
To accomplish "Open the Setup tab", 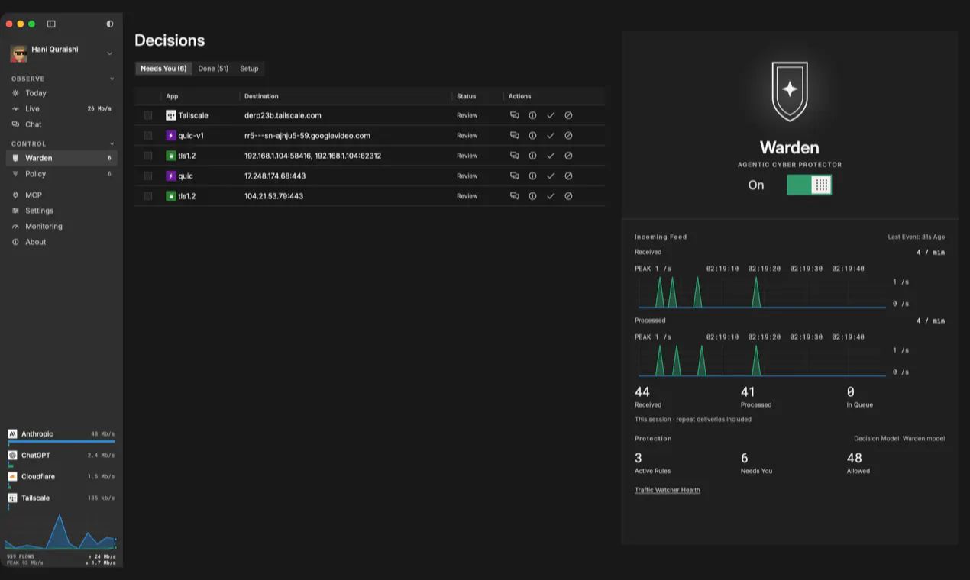I will (x=249, y=69).
